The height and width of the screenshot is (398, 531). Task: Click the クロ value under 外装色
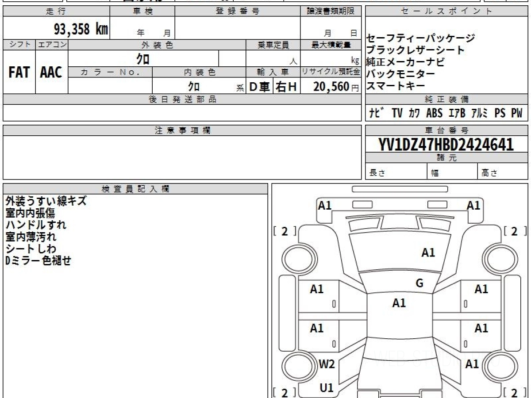point(143,58)
